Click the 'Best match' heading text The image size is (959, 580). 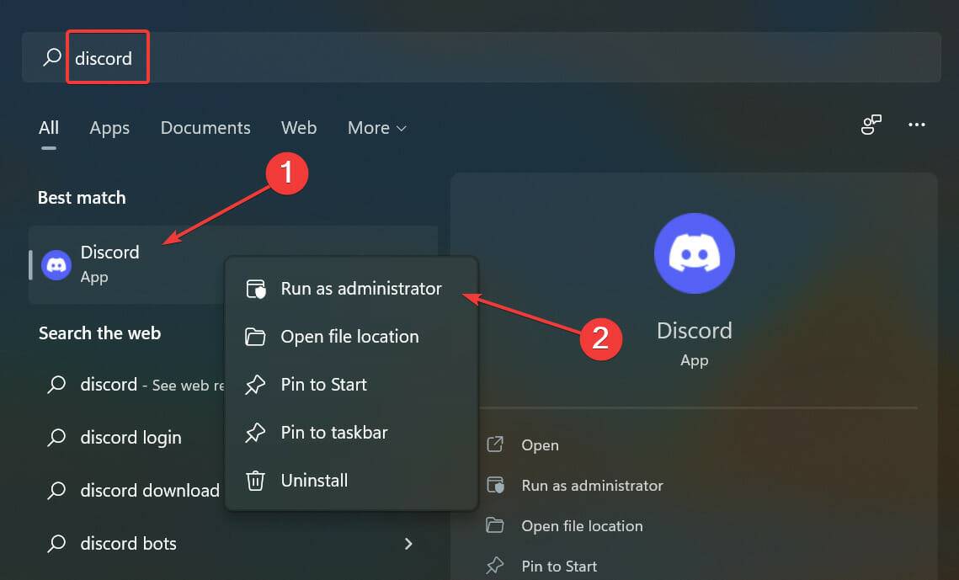coord(82,198)
